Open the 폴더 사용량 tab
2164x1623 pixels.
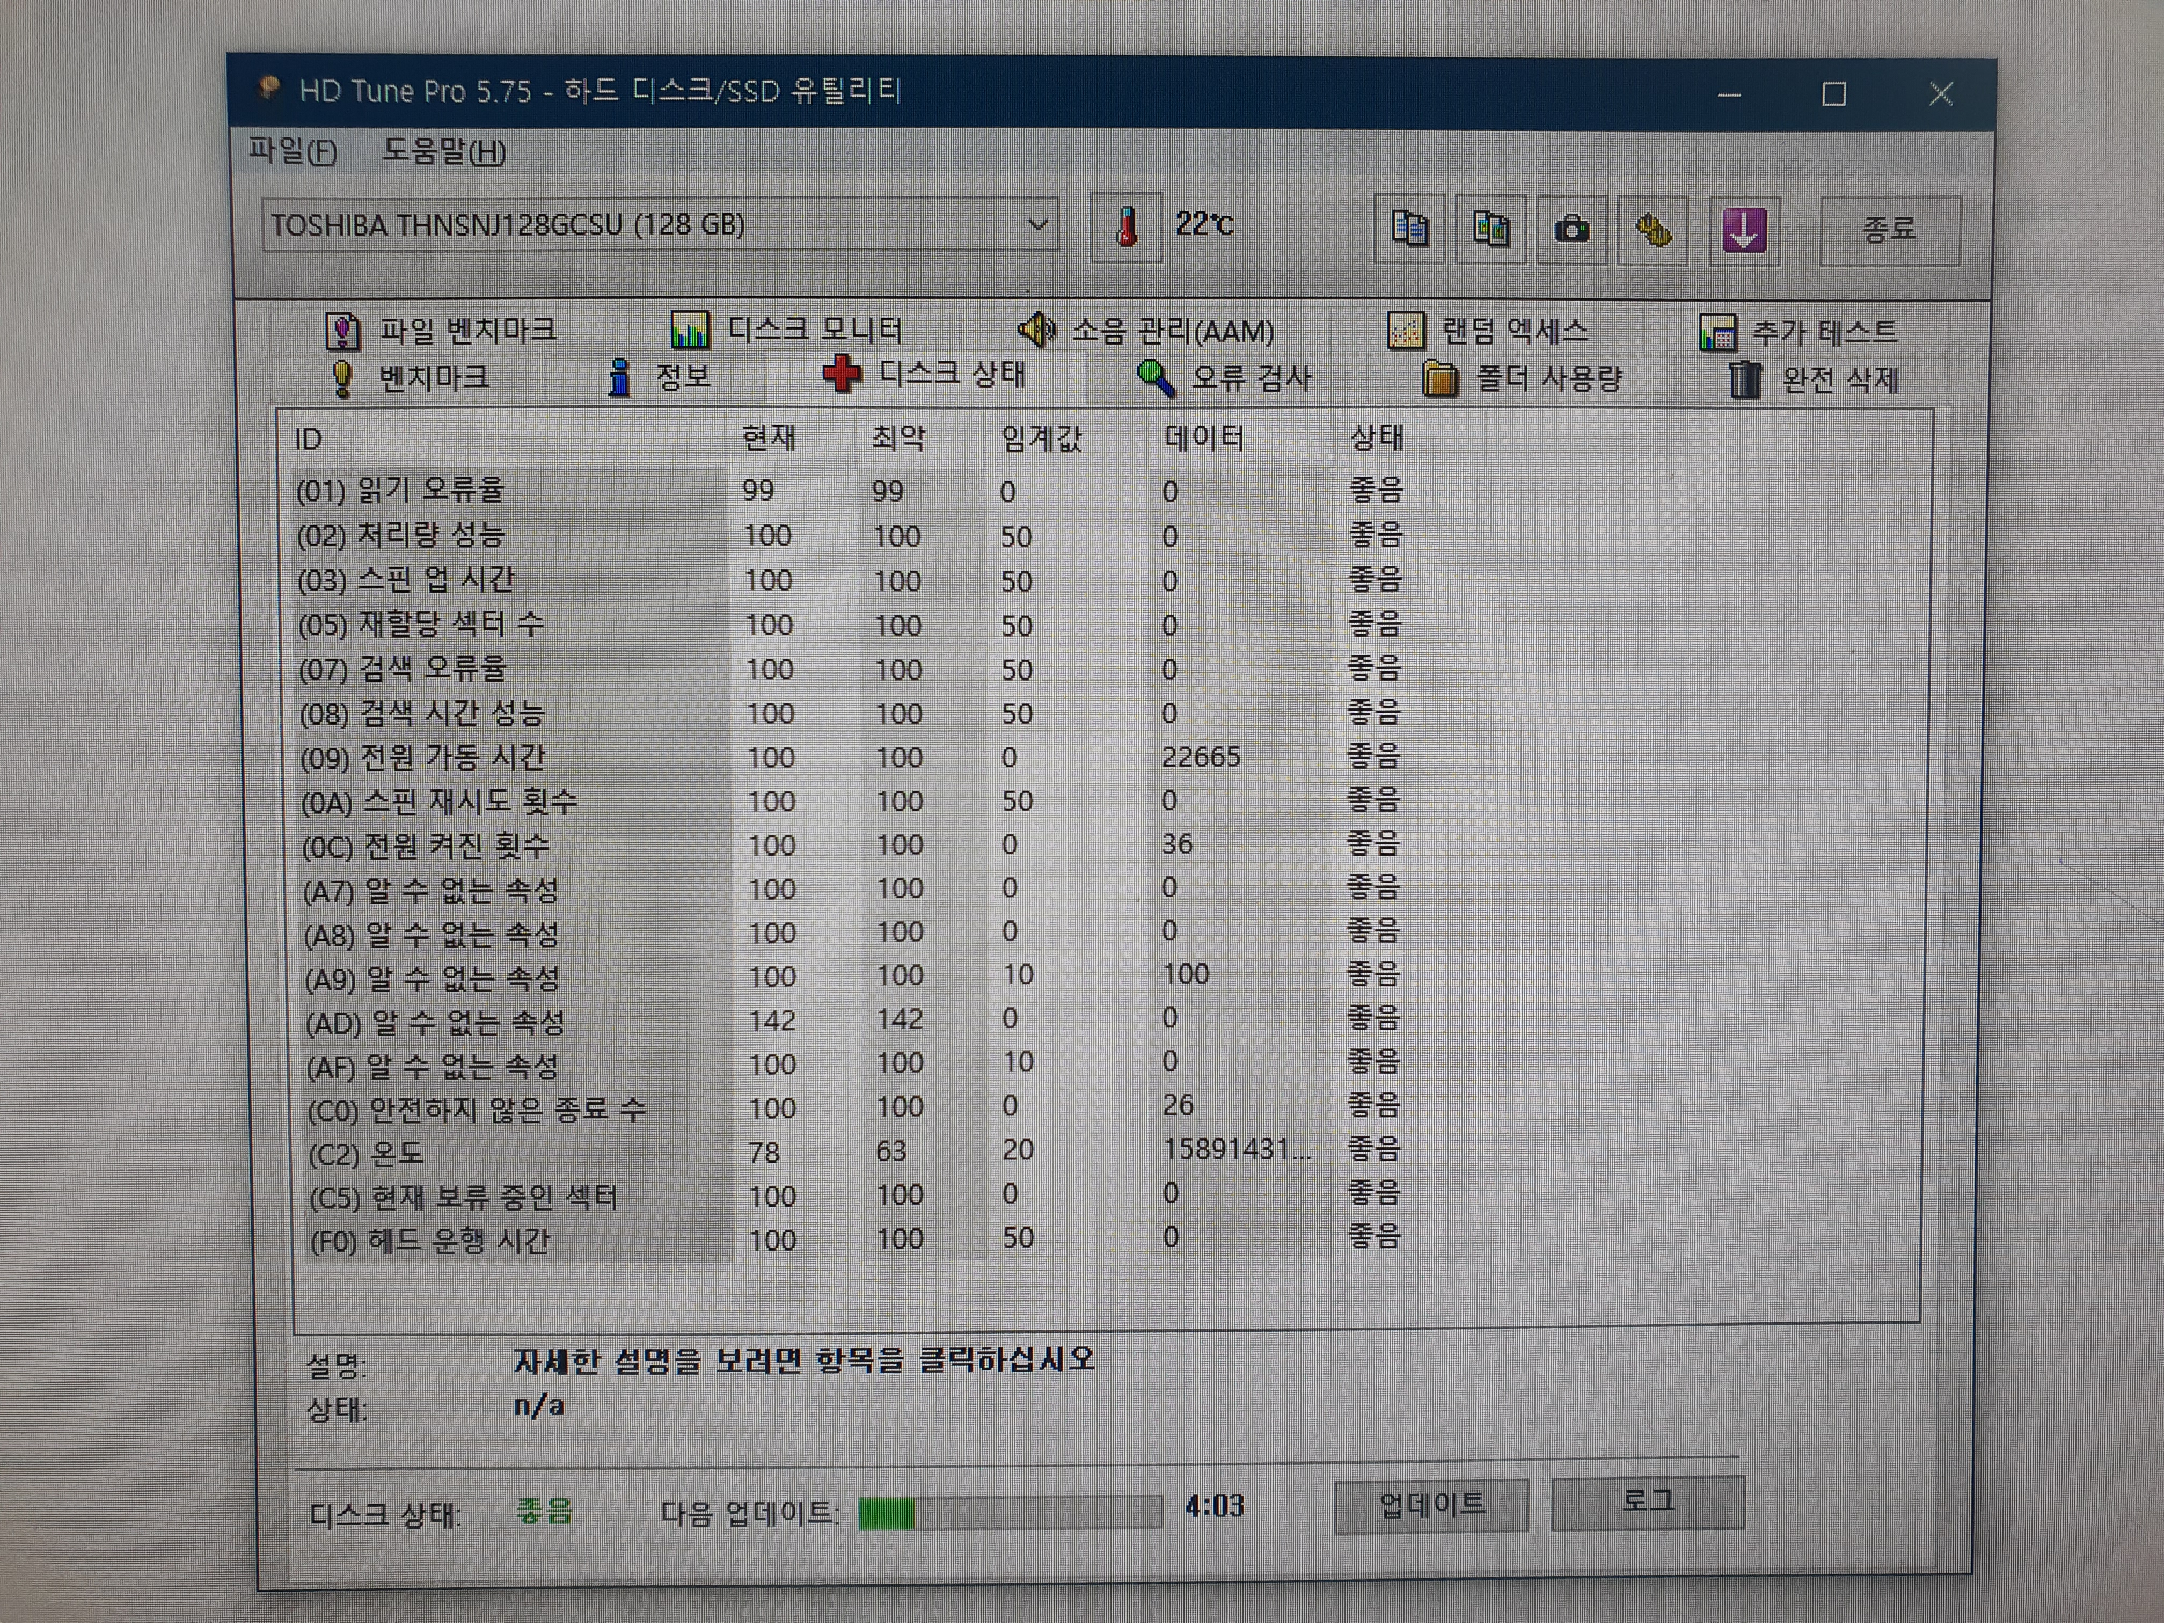1522,379
